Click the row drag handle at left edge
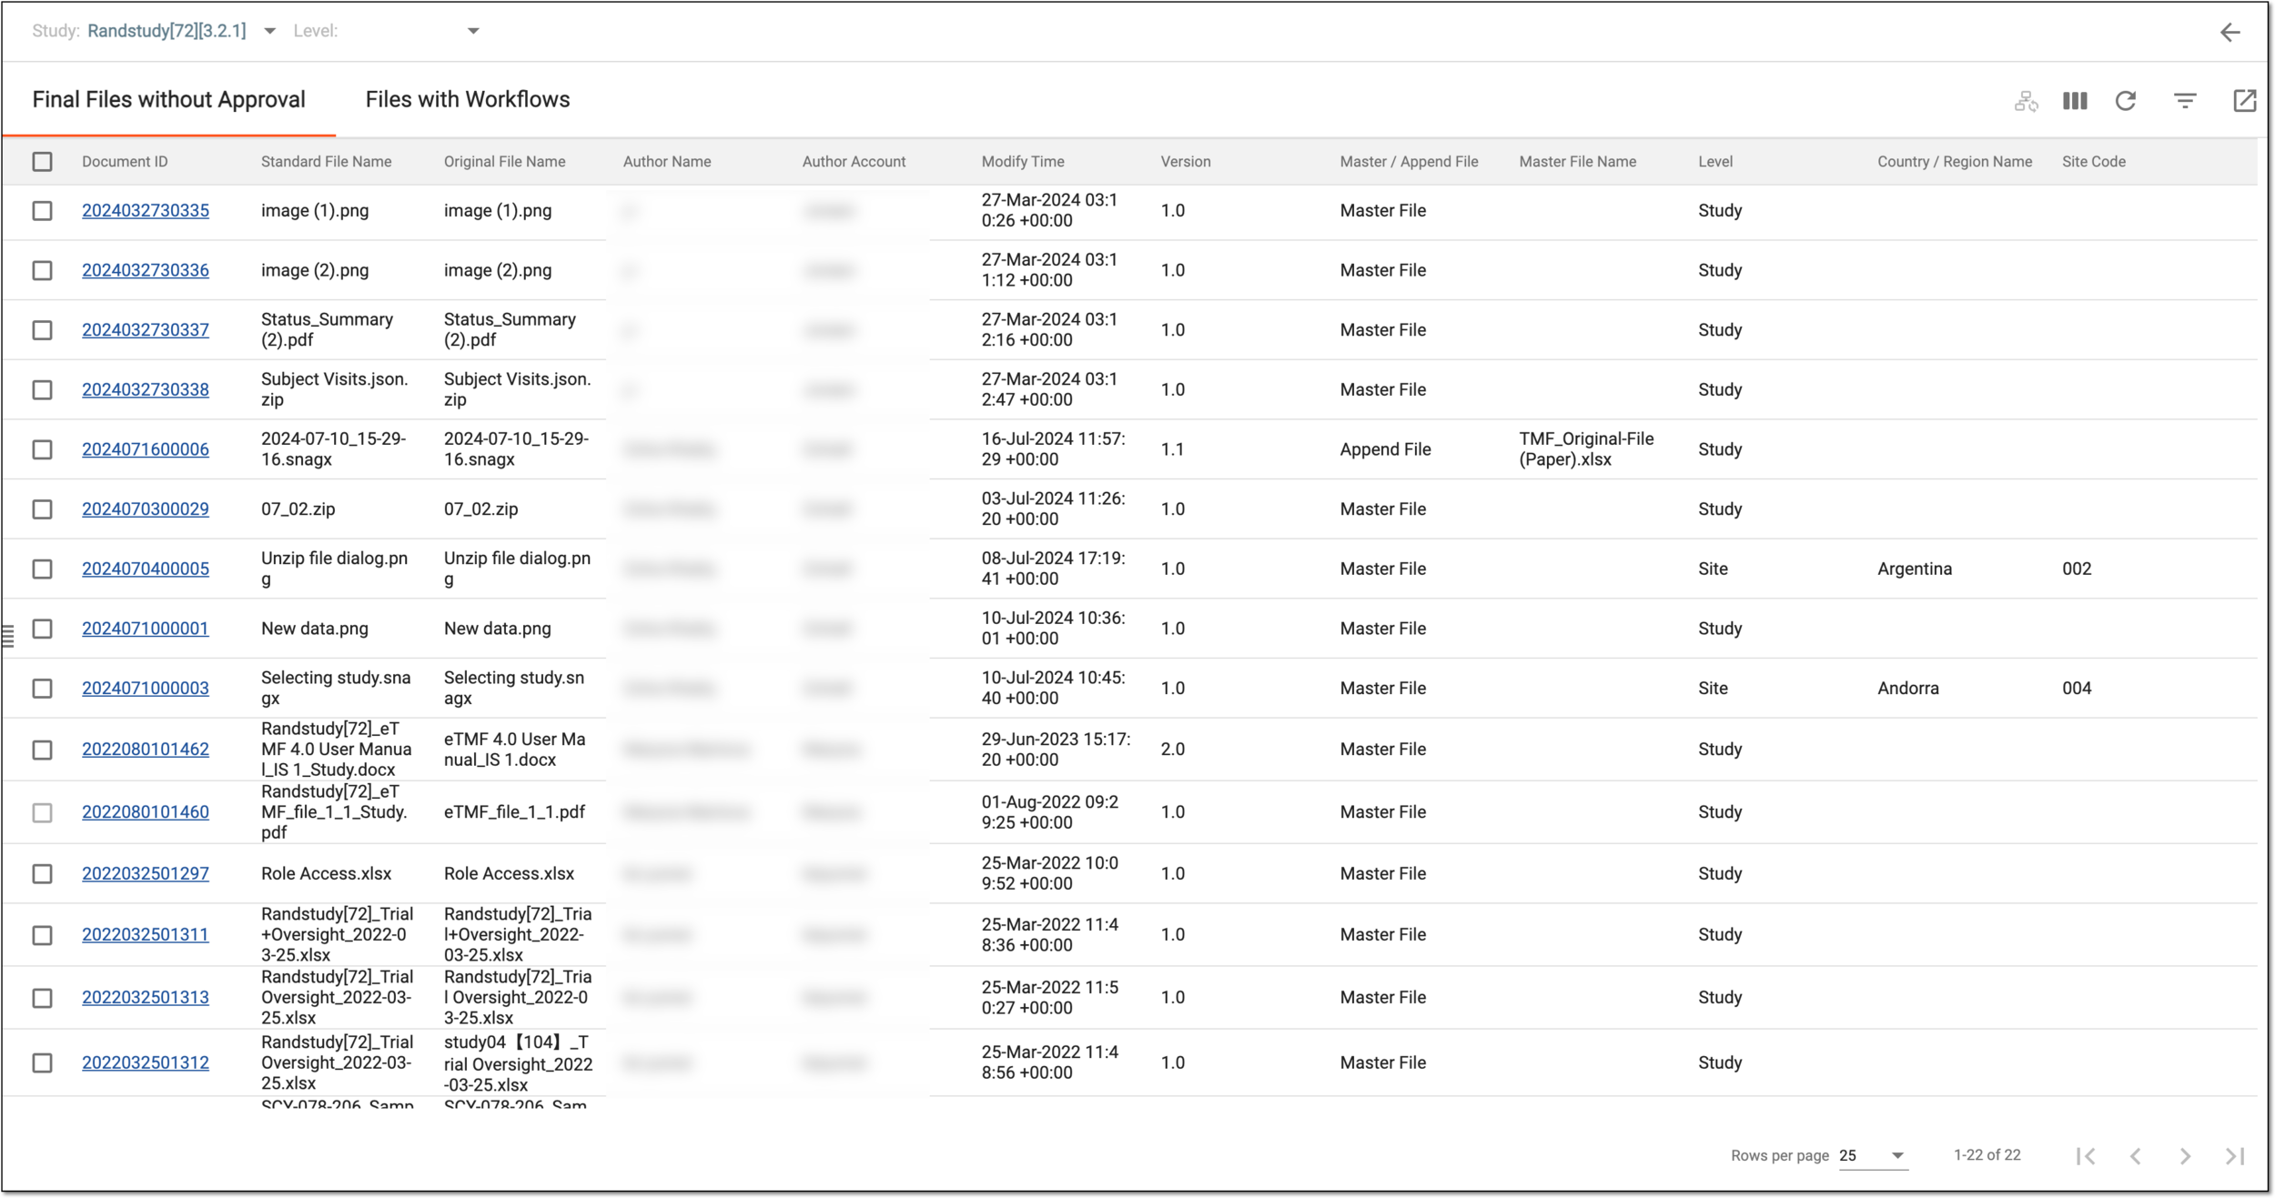 [x=8, y=637]
